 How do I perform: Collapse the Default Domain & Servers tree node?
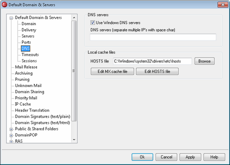(11, 18)
